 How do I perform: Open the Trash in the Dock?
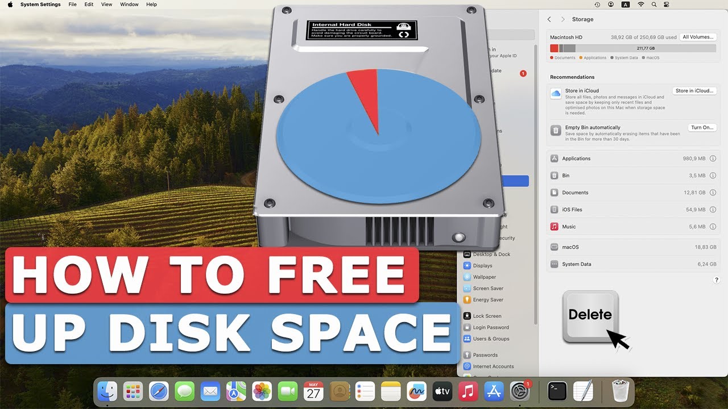tap(620, 391)
